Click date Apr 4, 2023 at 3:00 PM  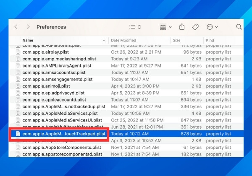point(135,86)
